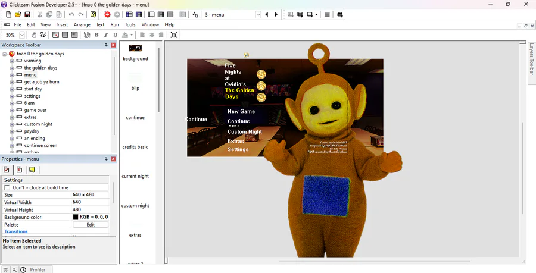Click the Build settings icon at toolbar end
Viewport: 536px width, 273px height.
340,14
